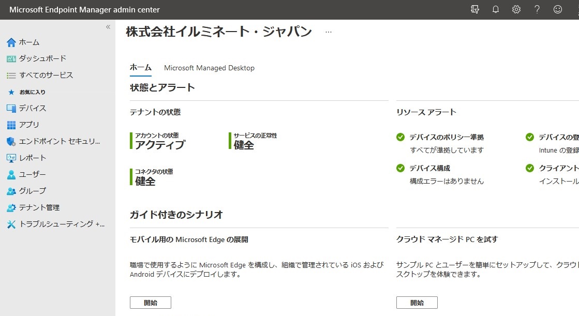
Task: Click the レポート screen icon
Action: (x=11, y=158)
